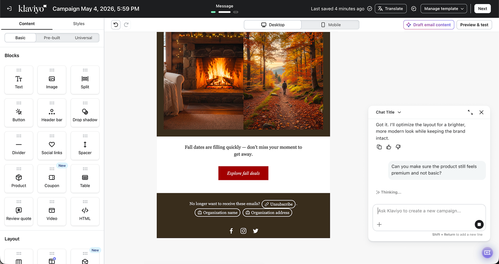Give thumbs down to chat reply

[x=398, y=147]
